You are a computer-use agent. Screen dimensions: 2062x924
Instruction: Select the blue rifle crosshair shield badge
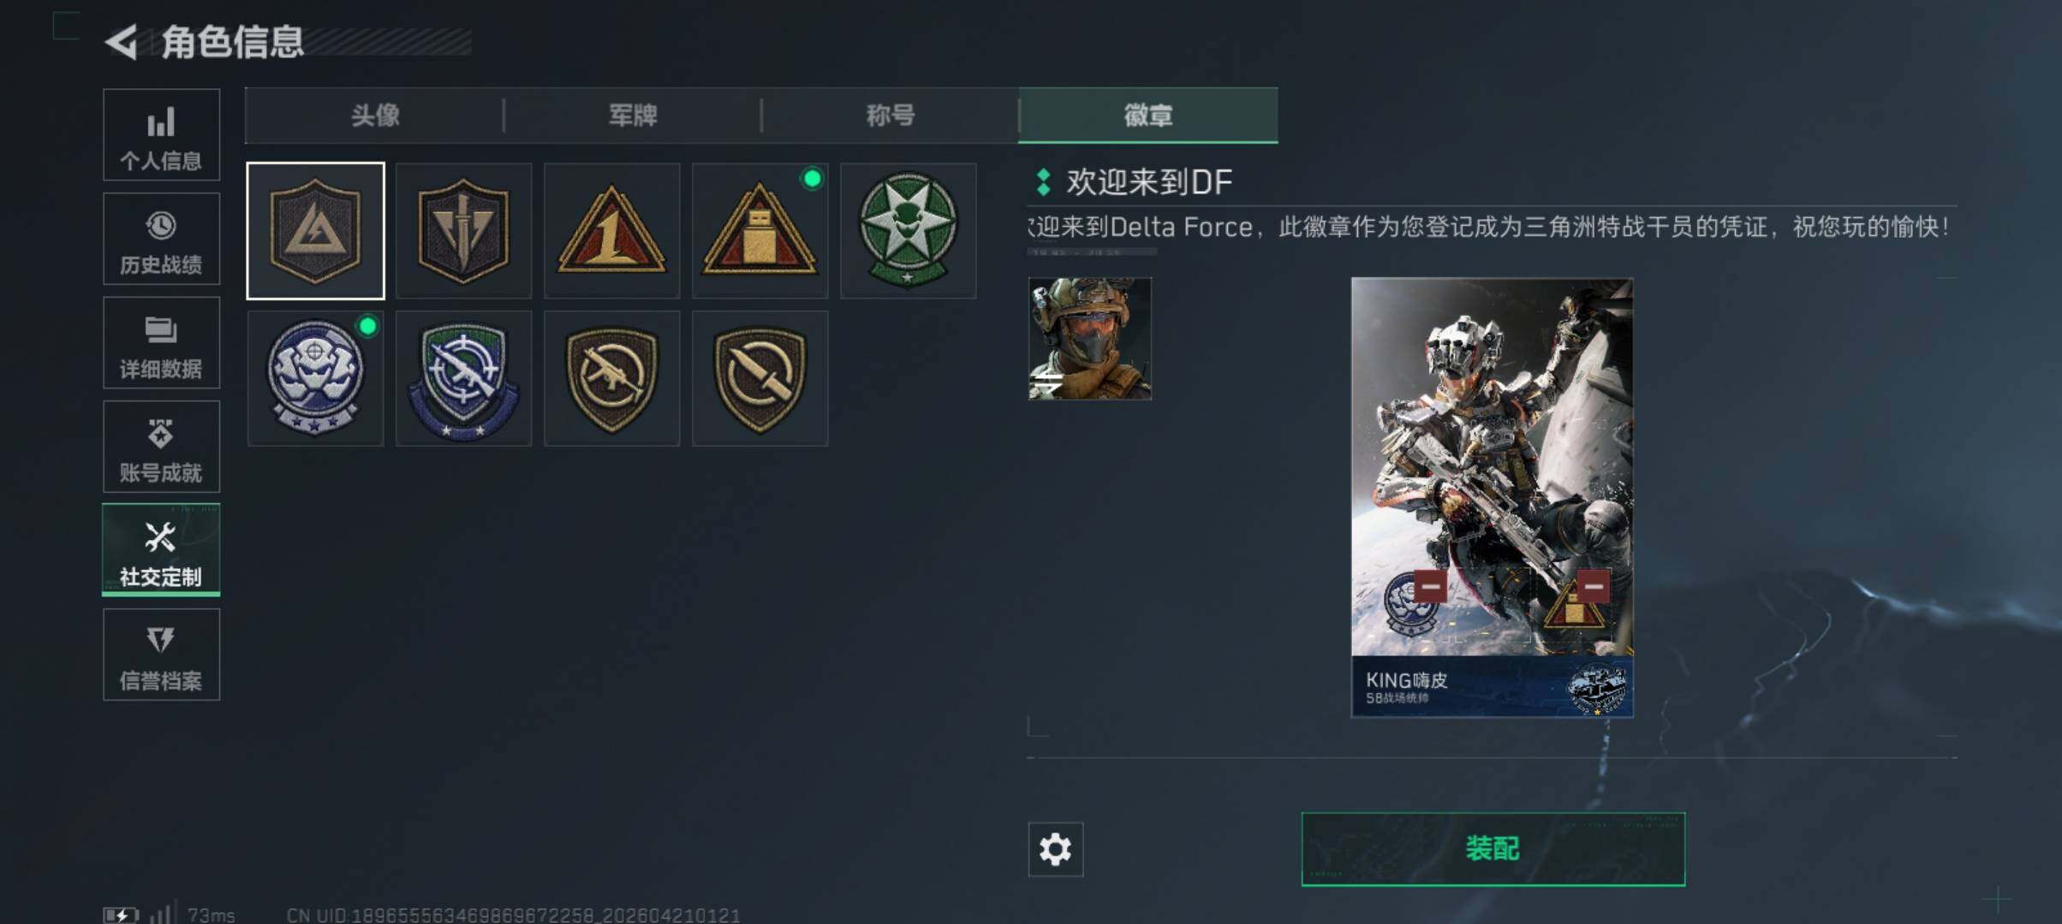point(463,378)
